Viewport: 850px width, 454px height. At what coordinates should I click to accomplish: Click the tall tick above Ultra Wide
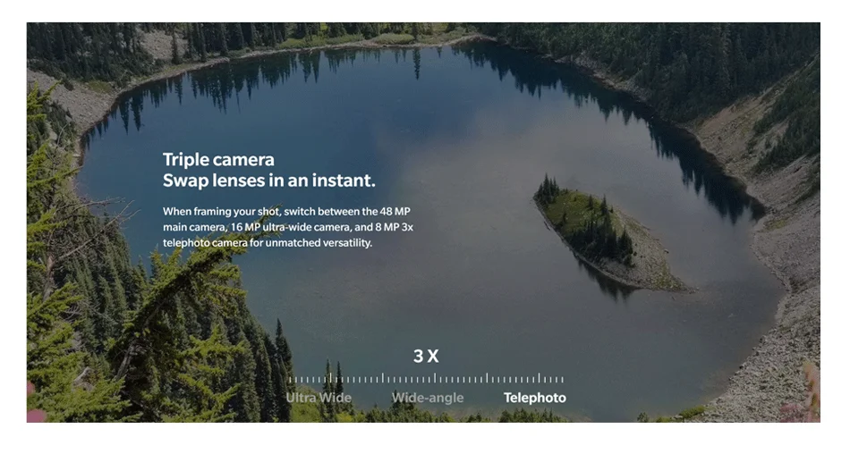coord(330,378)
